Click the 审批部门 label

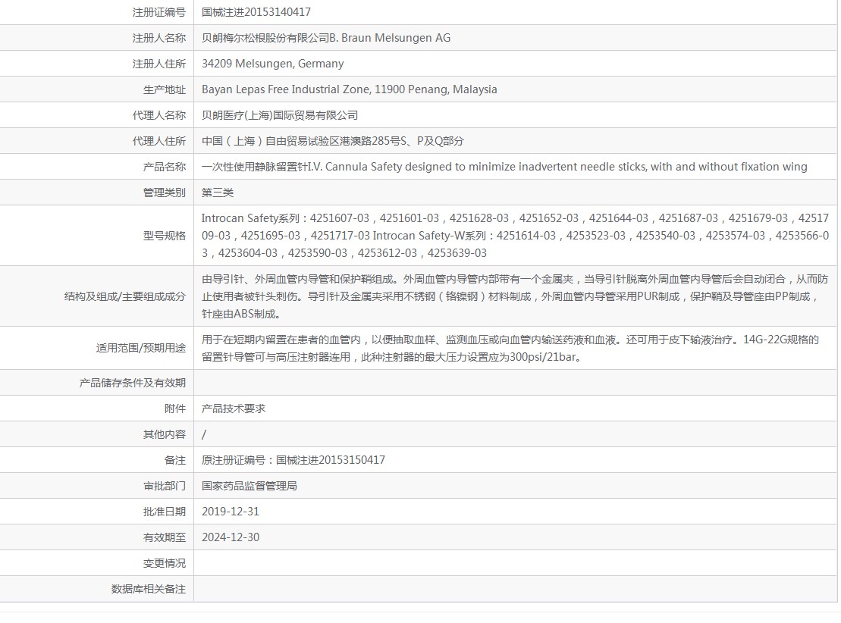[x=164, y=485]
